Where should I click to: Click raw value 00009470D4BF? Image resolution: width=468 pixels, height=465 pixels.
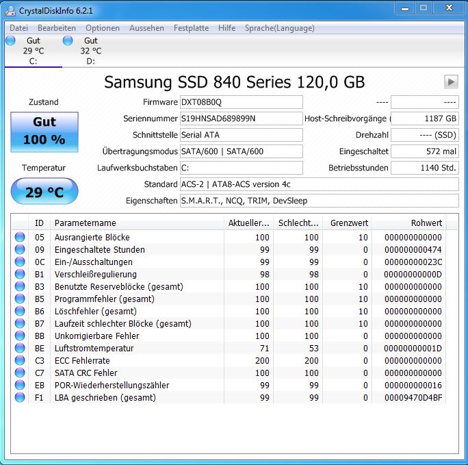(413, 398)
